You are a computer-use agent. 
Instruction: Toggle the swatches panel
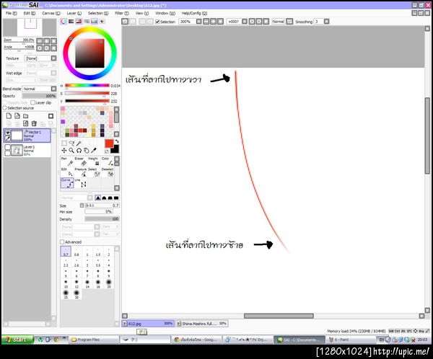94,21
